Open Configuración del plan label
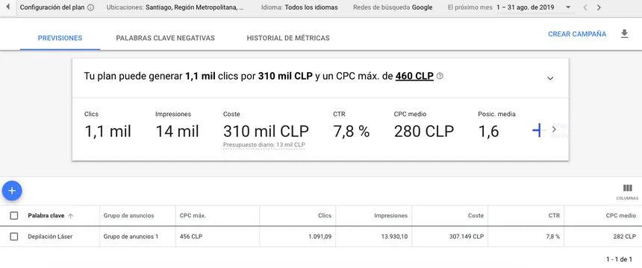This screenshot has height=268, width=642. click(52, 7)
